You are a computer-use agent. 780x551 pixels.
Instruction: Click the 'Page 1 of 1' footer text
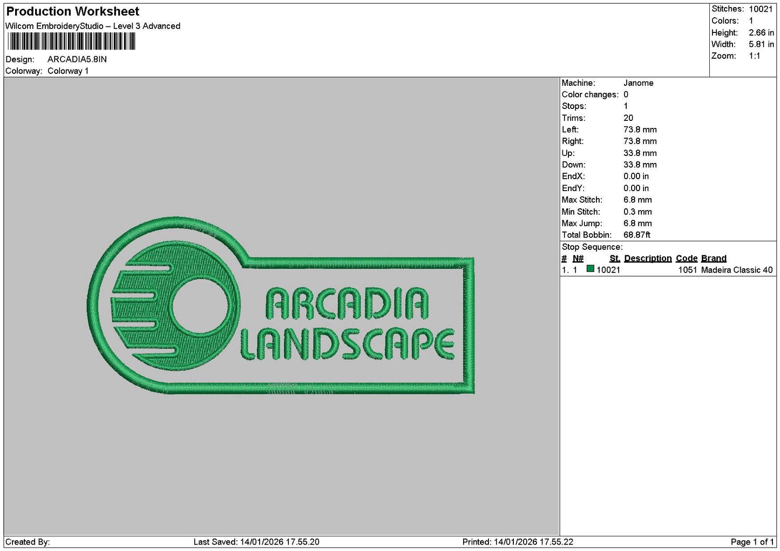pyautogui.click(x=752, y=542)
